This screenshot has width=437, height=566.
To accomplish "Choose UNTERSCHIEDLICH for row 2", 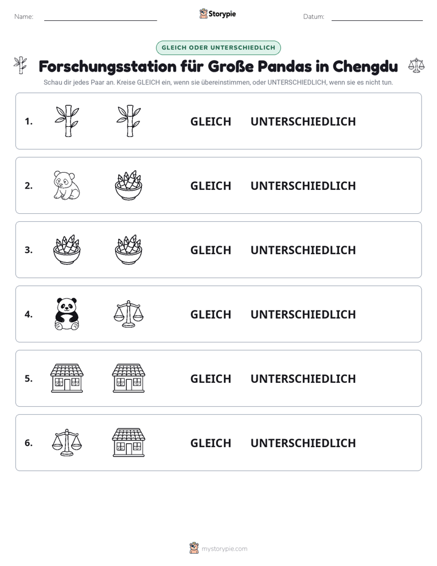I will pos(303,186).
